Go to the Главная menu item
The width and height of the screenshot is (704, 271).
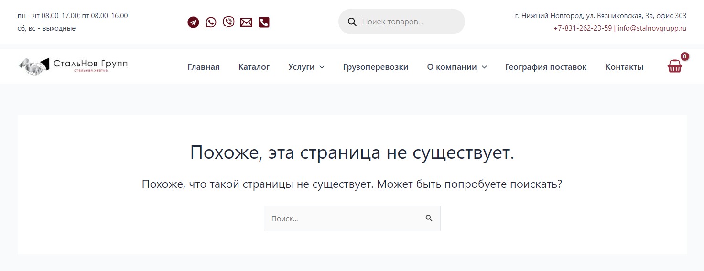coord(204,67)
